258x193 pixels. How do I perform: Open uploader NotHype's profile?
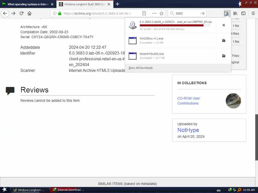pyautogui.click(x=188, y=130)
